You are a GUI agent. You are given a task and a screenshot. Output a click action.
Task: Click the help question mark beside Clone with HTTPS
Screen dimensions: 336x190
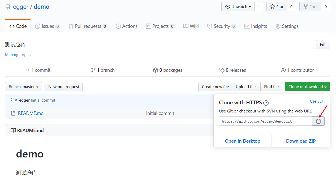(266, 103)
